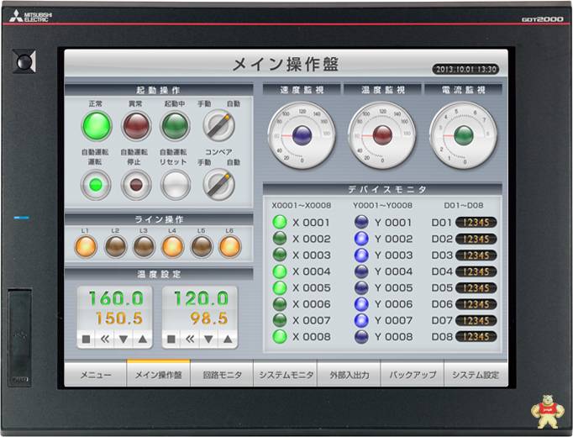Screen dimensions: 573x437
Task: Decrease the 120.0 temperature with down arrow
Action: tap(208, 340)
